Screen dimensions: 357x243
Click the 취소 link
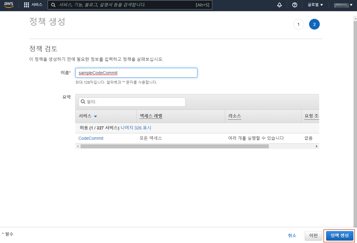click(x=292, y=235)
